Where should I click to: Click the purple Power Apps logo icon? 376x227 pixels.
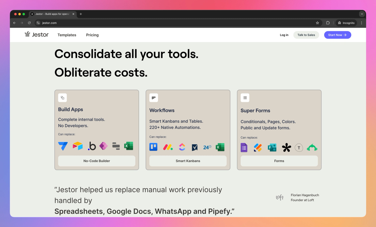[103, 146]
